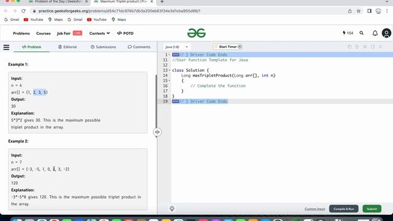Collapse function body fold at line 15
Image resolution: width=393 pixels, height=221 pixels.
tap(169, 80)
